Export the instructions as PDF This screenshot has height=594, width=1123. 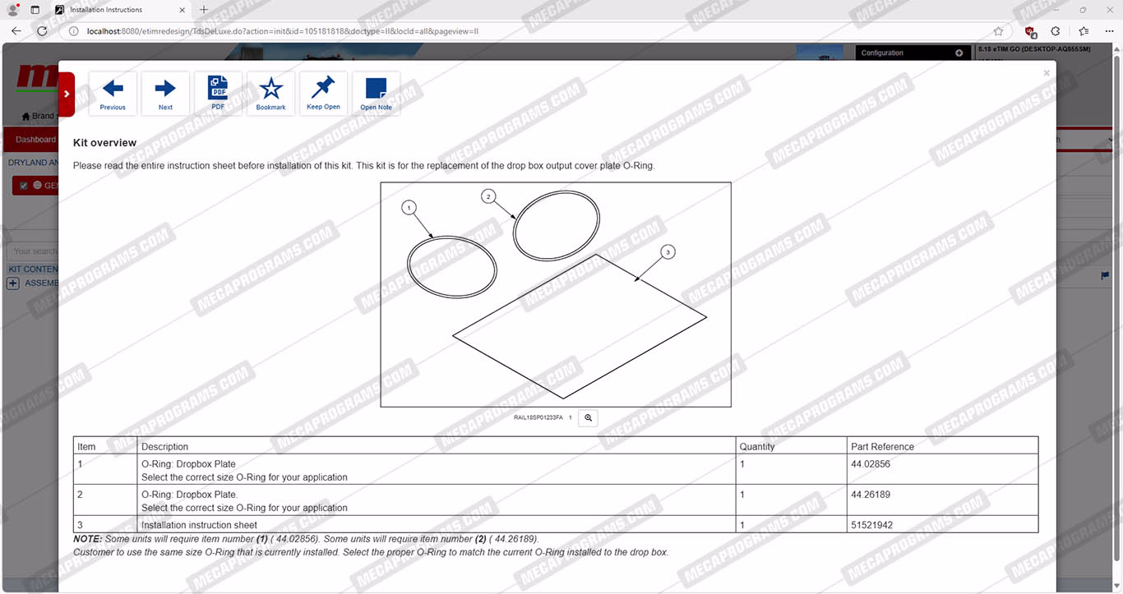point(218,94)
